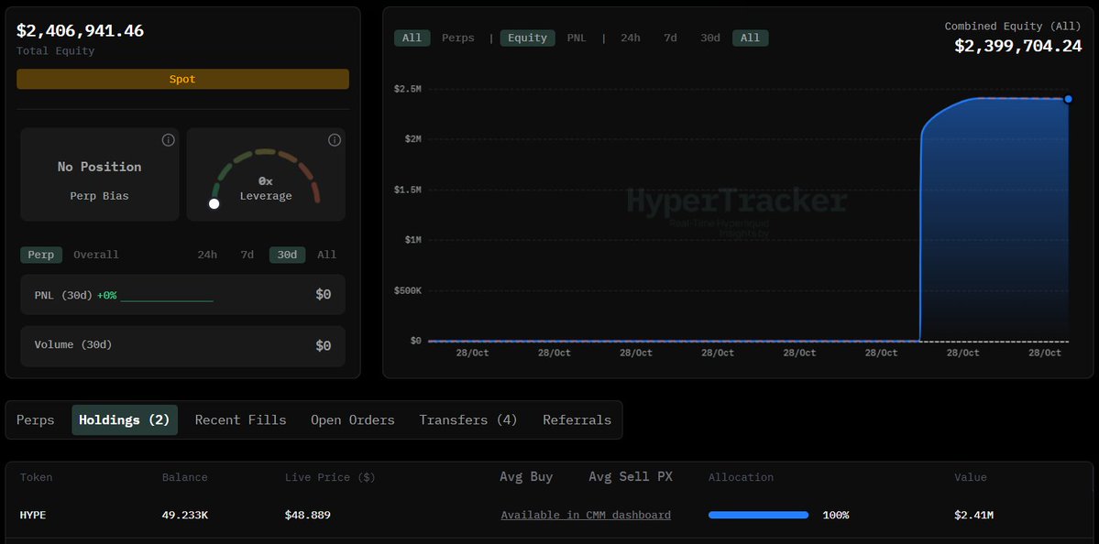Click the HYPE allocation progress bar
The height and width of the screenshot is (544, 1099).
tap(758, 516)
